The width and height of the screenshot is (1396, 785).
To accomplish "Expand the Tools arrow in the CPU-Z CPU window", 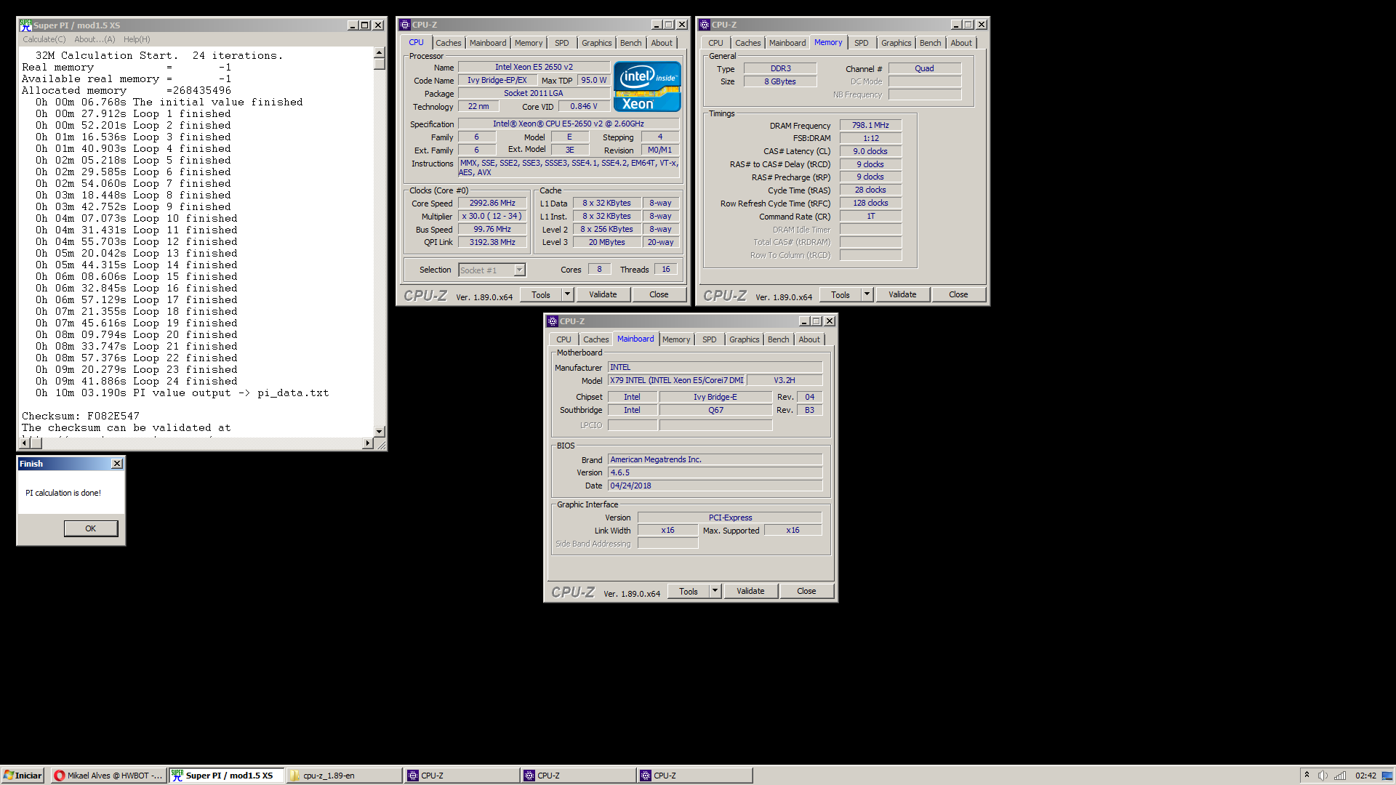I will [x=568, y=294].
